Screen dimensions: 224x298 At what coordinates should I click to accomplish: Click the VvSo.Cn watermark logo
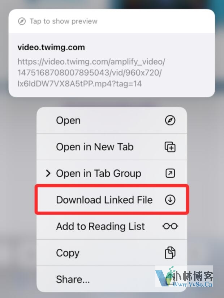pyautogui.click(x=184, y=276)
